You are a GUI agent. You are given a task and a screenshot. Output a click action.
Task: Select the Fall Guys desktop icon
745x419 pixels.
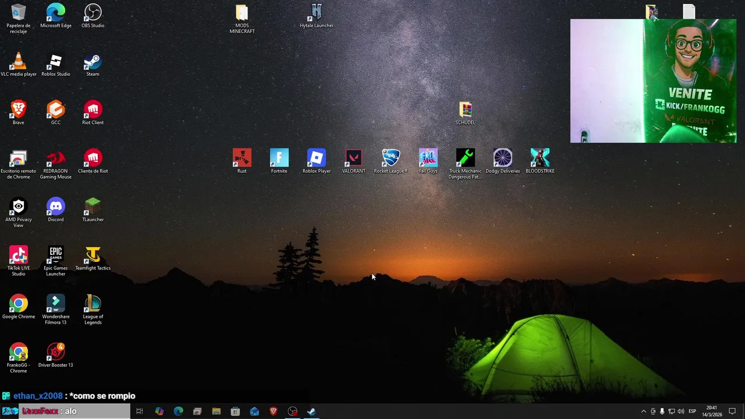click(x=428, y=161)
